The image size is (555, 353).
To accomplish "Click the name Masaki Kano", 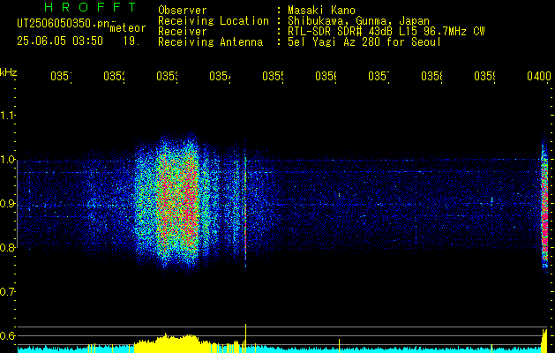I will [x=321, y=10].
